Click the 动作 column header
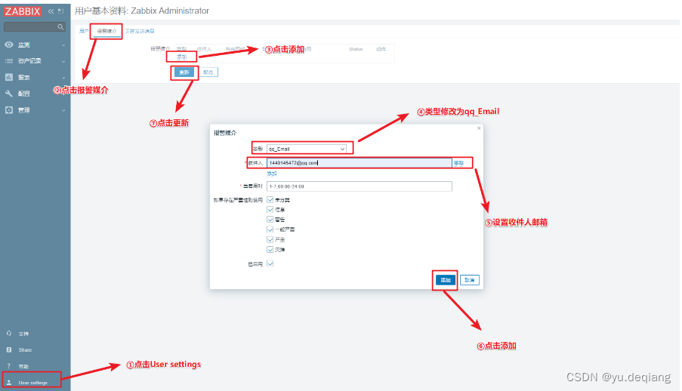Screen dimensions: 682x391 pyautogui.click(x=381, y=49)
